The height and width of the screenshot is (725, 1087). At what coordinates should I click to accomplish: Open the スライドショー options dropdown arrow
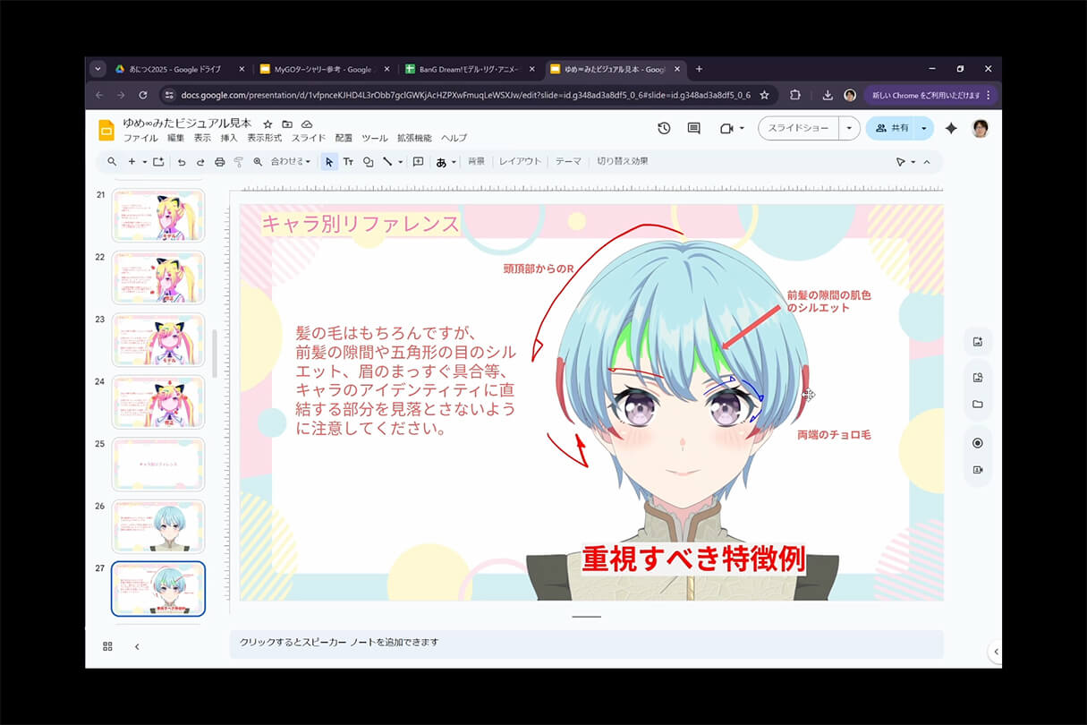click(x=849, y=128)
